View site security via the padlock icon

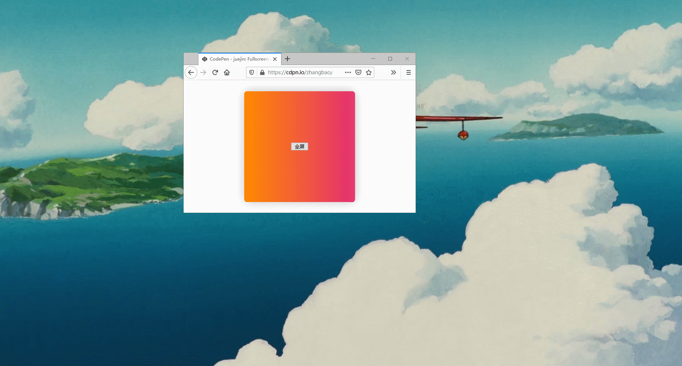point(262,72)
